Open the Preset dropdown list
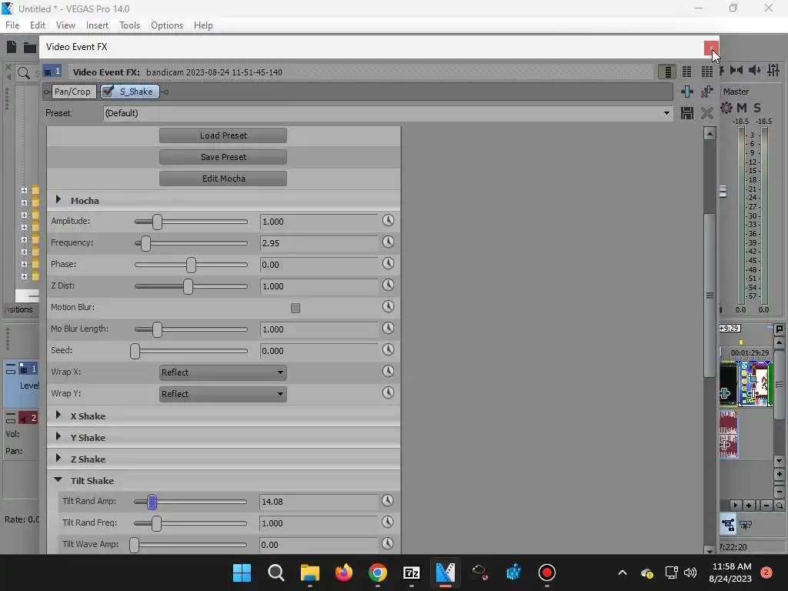This screenshot has width=788, height=591. [x=666, y=113]
